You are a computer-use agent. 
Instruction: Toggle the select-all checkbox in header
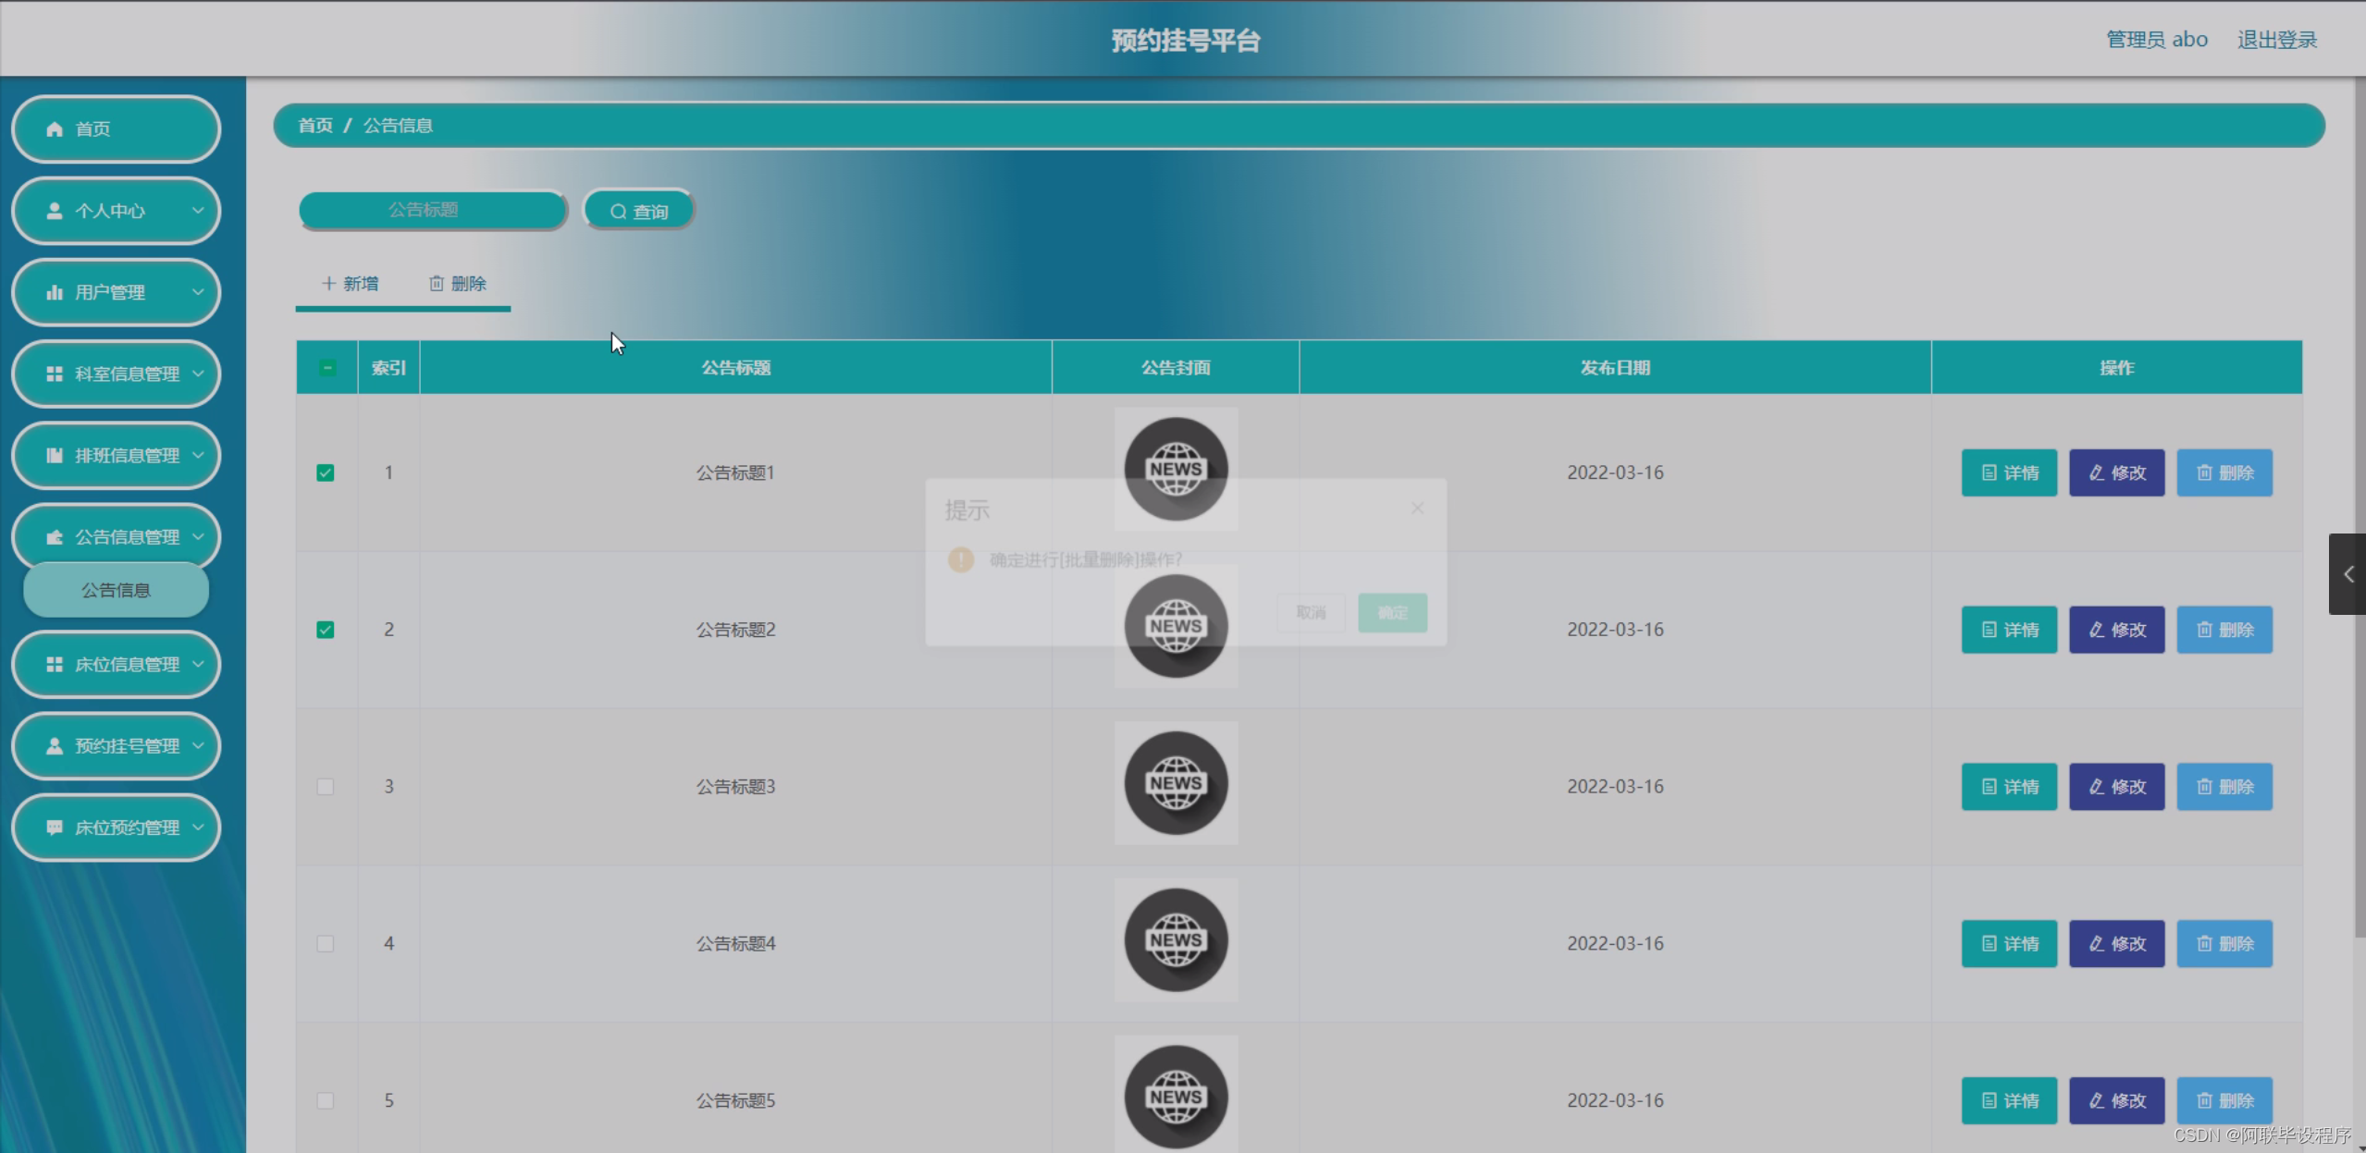click(x=326, y=367)
